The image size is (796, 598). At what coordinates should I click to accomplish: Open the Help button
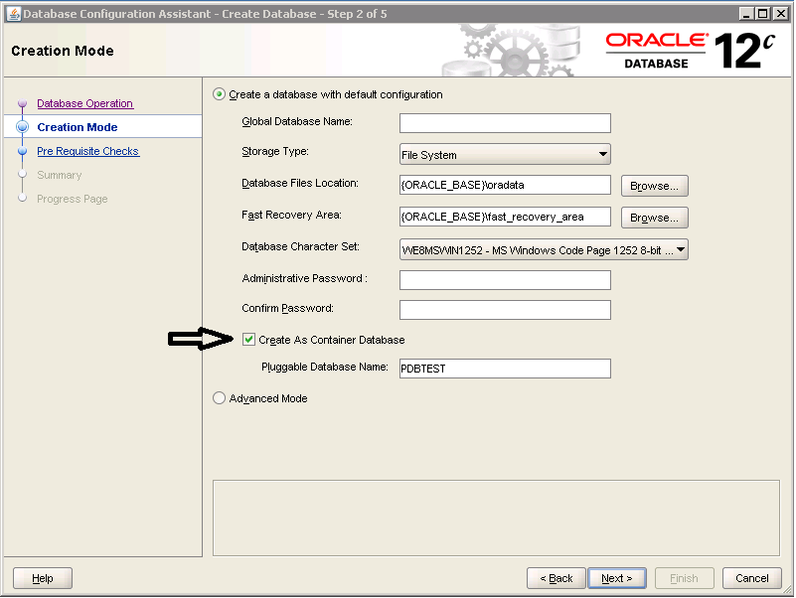[x=43, y=578]
